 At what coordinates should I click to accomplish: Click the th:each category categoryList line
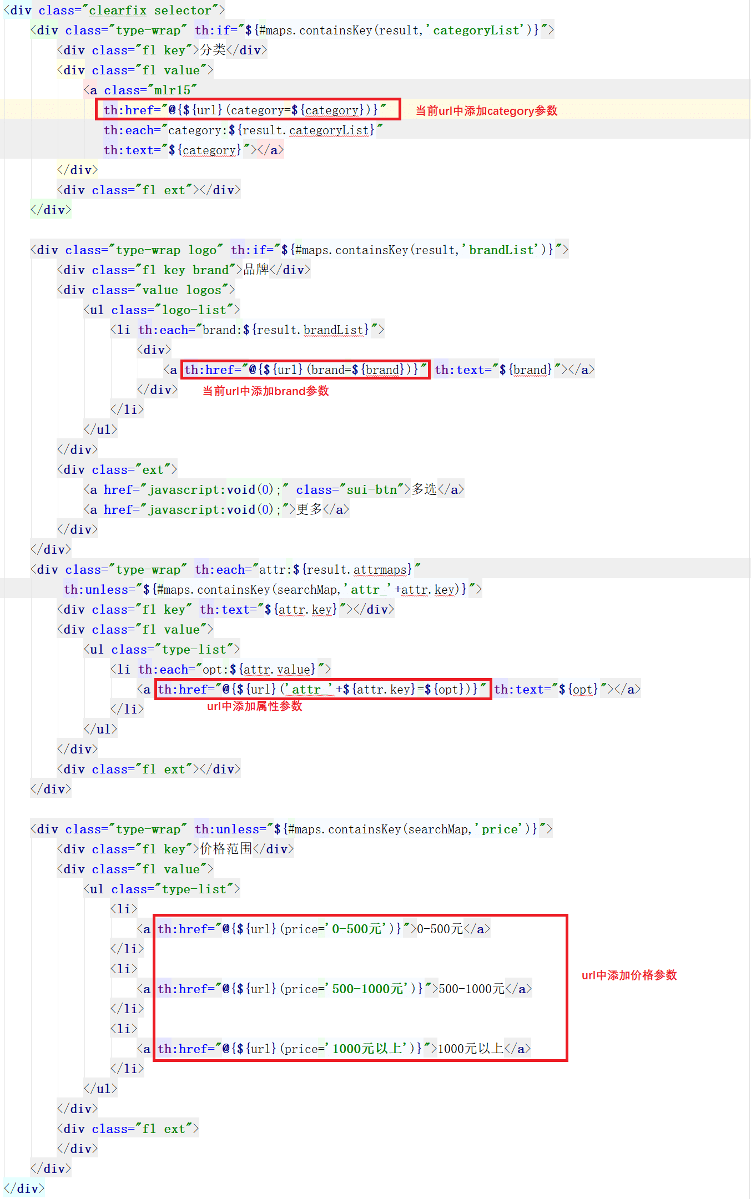click(243, 130)
